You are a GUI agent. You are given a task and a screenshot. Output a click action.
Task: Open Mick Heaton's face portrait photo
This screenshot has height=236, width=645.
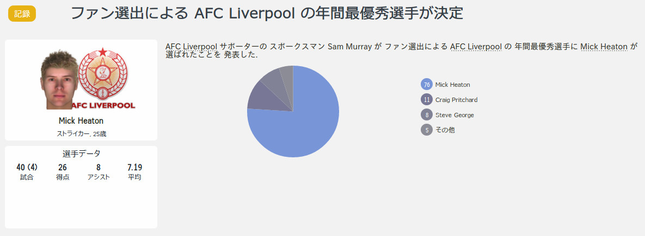coord(58,80)
